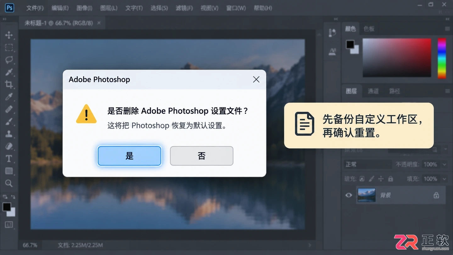
Task: Open the collapsed History panel icon
Action: [332, 33]
